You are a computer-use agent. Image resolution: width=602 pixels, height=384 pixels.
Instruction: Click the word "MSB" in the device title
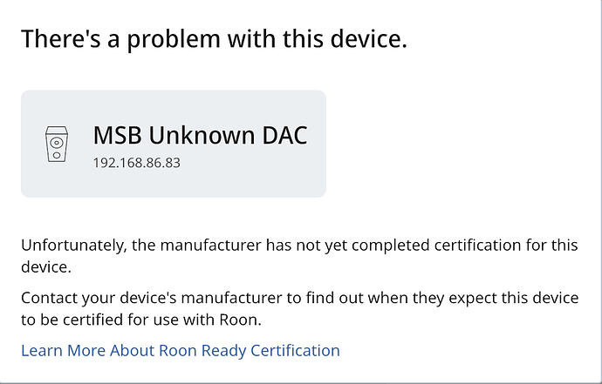pos(117,135)
